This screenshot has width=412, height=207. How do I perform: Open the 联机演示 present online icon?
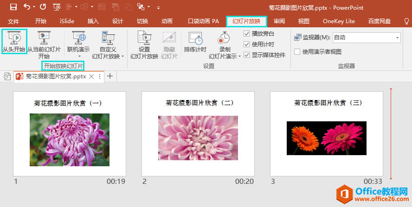click(78, 38)
